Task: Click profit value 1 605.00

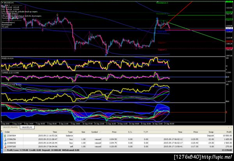Action: coord(227,139)
